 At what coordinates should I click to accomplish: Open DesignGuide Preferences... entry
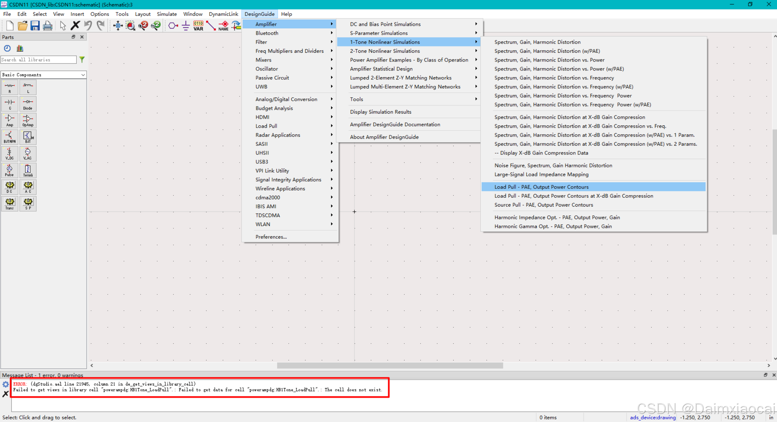click(271, 237)
